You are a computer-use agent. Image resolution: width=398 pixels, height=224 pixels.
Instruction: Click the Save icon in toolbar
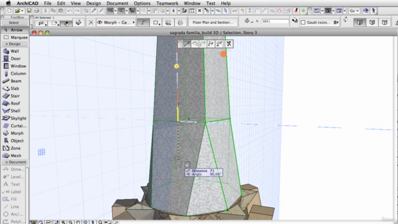[x=29, y=11]
